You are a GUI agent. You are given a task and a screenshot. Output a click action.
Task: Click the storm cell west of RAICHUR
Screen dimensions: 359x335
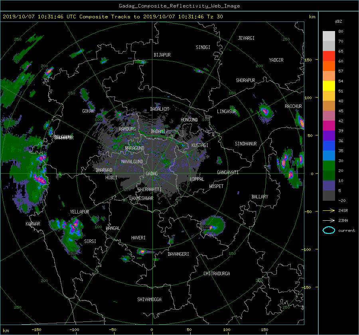pyautogui.click(x=265, y=112)
